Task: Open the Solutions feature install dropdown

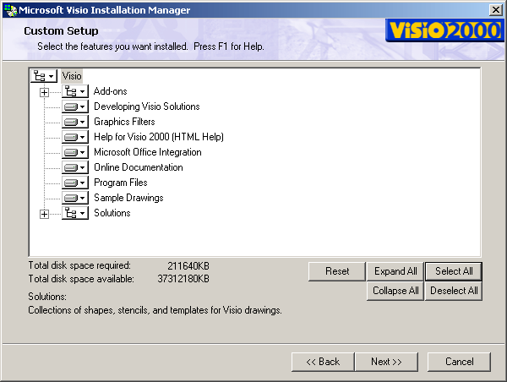Action: [x=75, y=213]
